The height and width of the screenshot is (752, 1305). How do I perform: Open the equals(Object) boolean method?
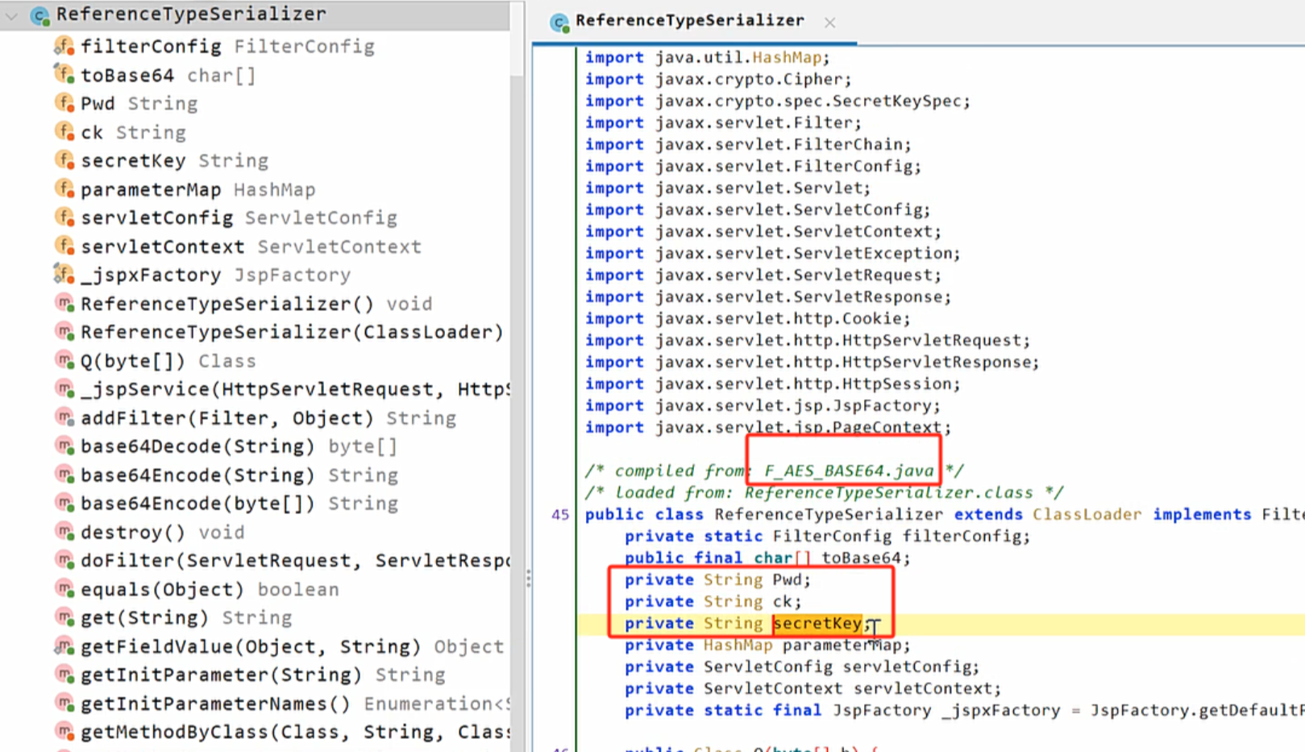tap(210, 589)
